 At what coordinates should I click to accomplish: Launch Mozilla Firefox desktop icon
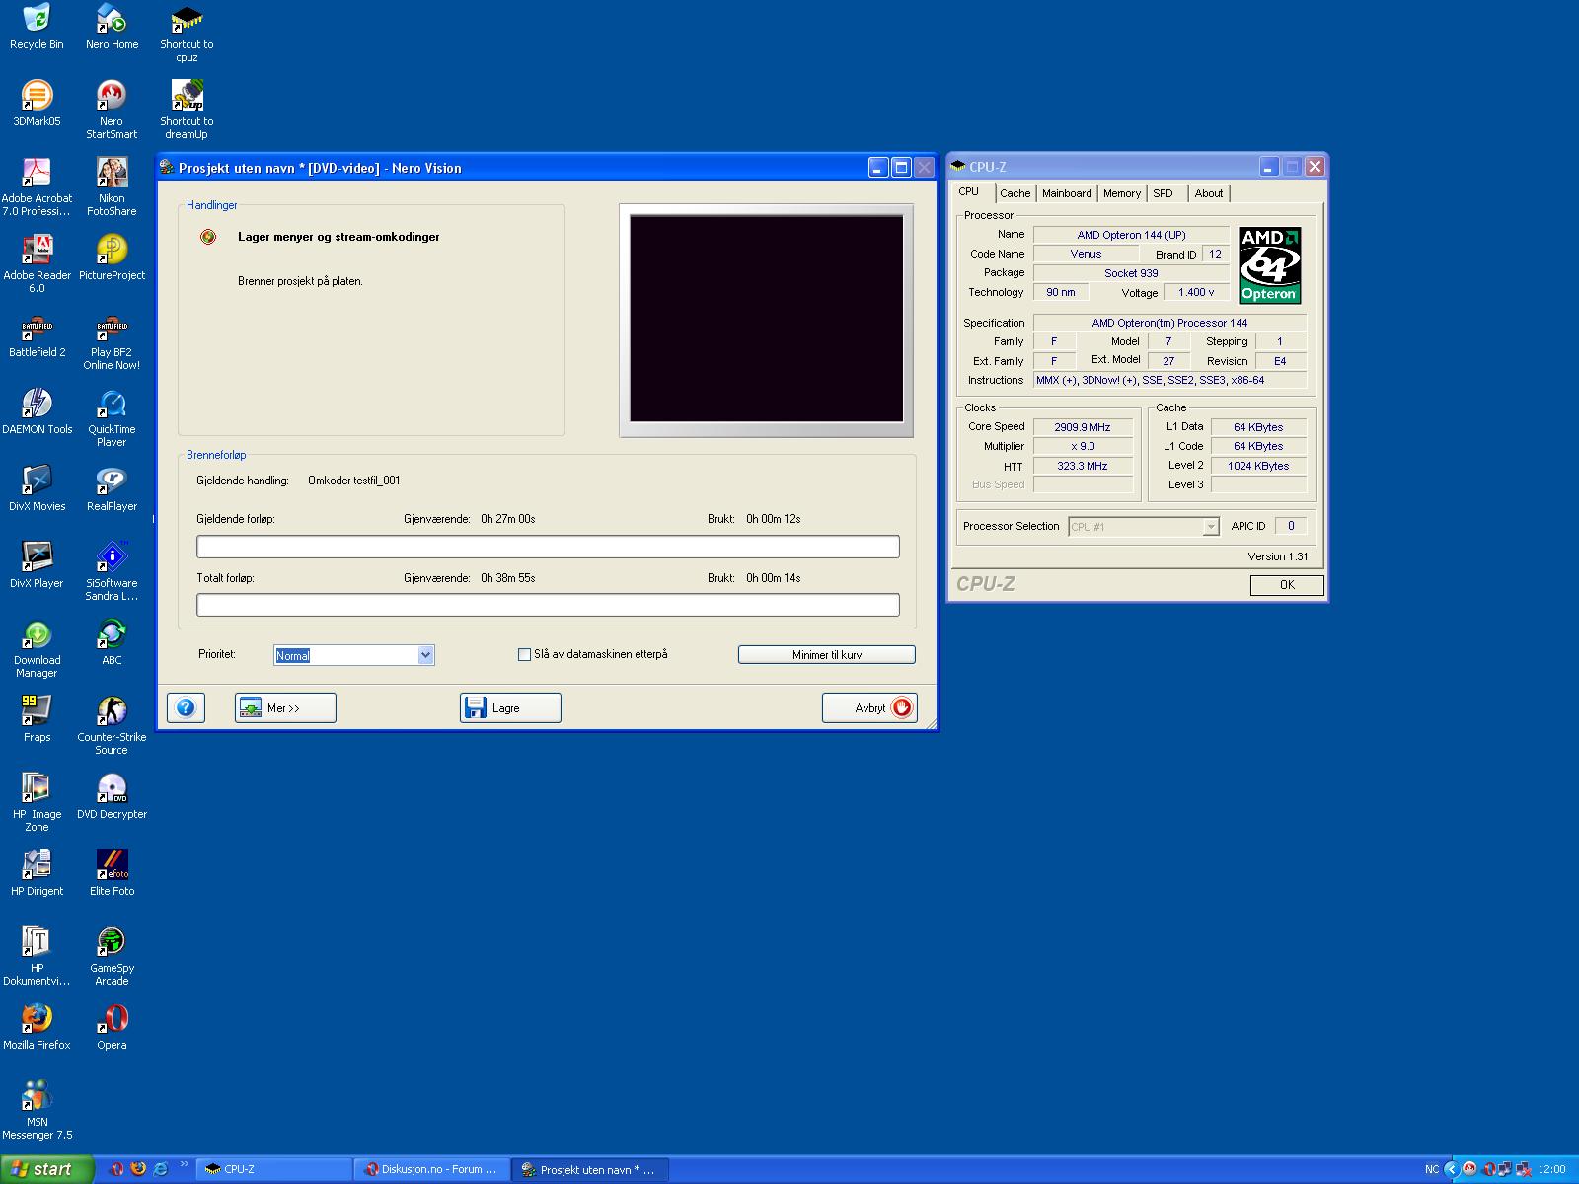tap(37, 1027)
